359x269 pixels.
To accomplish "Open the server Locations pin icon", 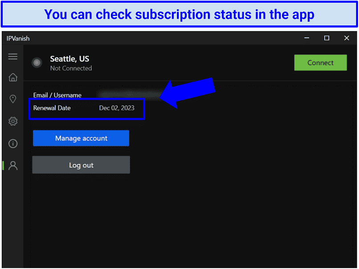I will (x=12, y=99).
